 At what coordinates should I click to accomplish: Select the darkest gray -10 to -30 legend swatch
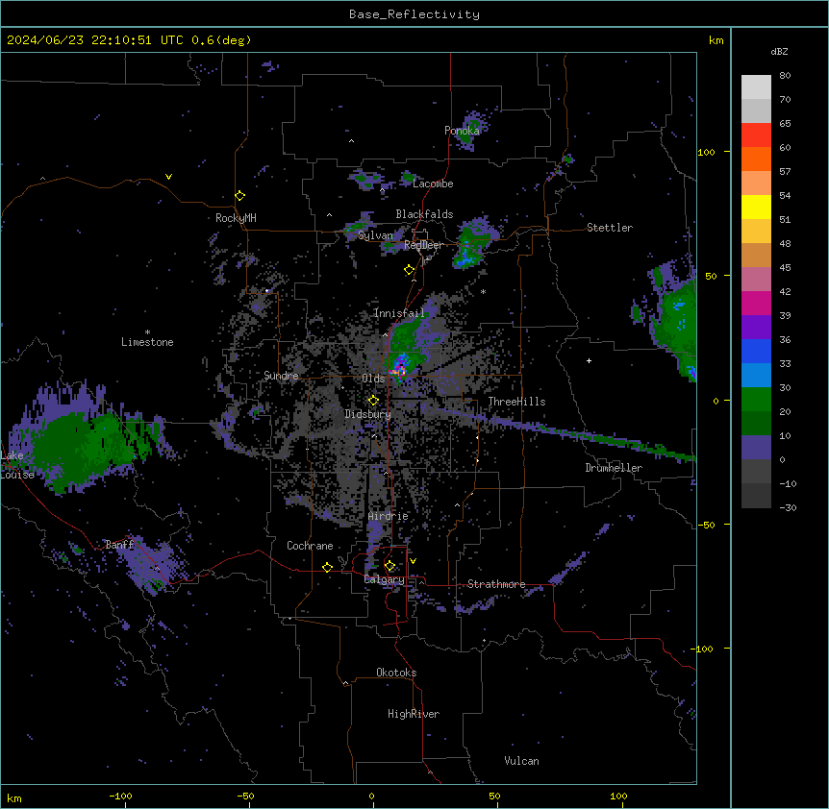[x=756, y=496]
